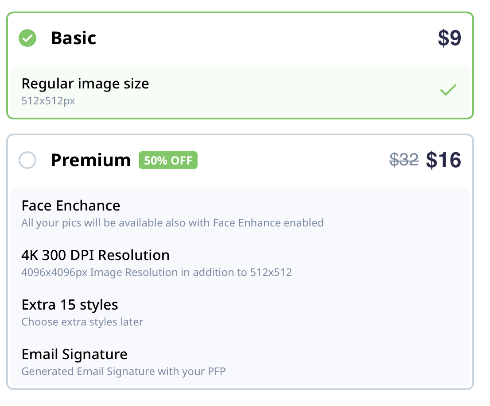Image resolution: width=490 pixels, height=406 pixels.
Task: Click the Basic plan title
Action: tap(74, 38)
